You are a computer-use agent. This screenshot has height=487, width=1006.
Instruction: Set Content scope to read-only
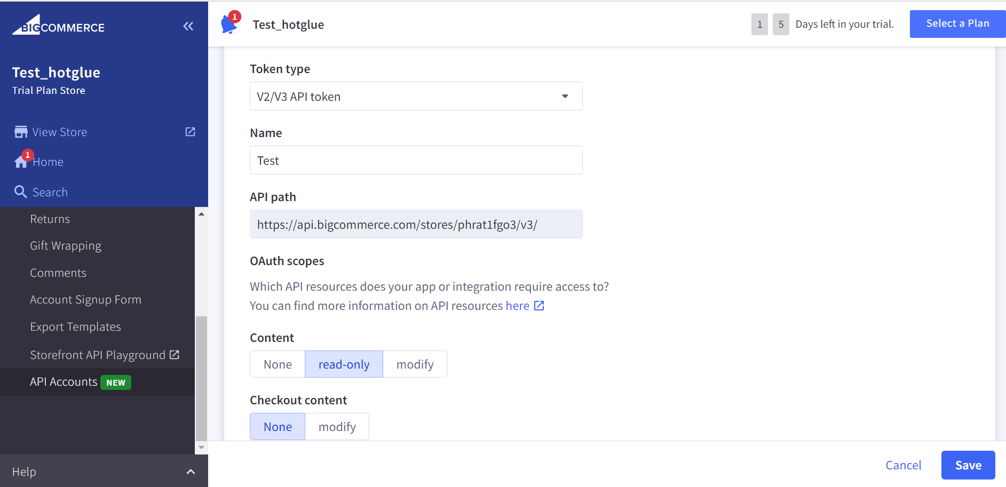pos(344,364)
